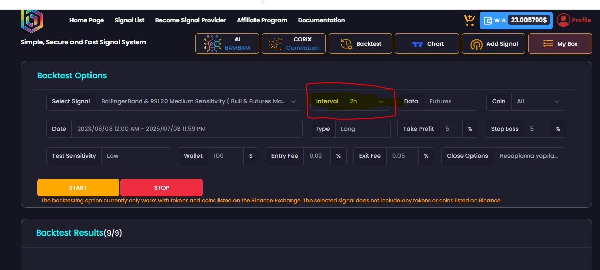Click the Entry Fee % unit
The width and height of the screenshot is (600, 270).
pos(338,156)
